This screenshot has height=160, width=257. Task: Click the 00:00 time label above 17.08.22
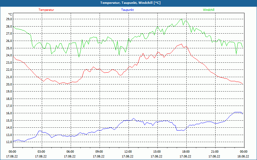click(12, 152)
